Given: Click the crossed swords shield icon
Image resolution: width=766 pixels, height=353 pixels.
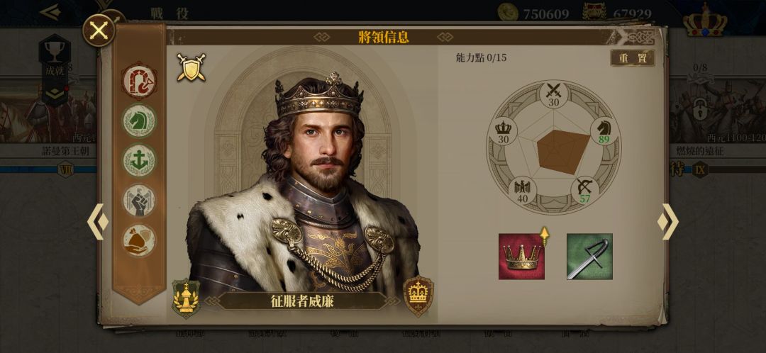Looking at the screenshot, I should click(x=191, y=67).
